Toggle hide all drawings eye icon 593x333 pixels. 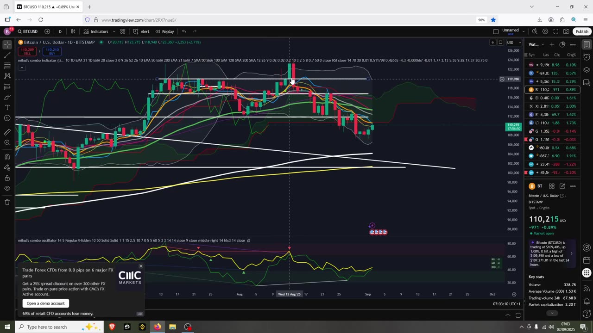(7, 188)
